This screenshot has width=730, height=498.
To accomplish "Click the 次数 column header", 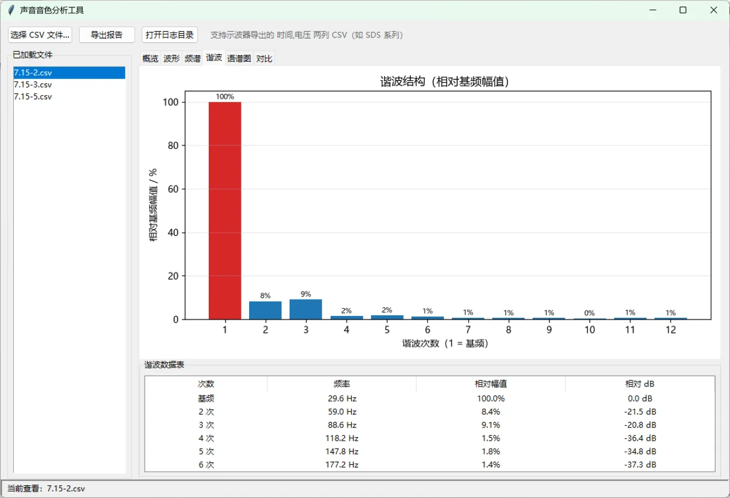I will (206, 384).
